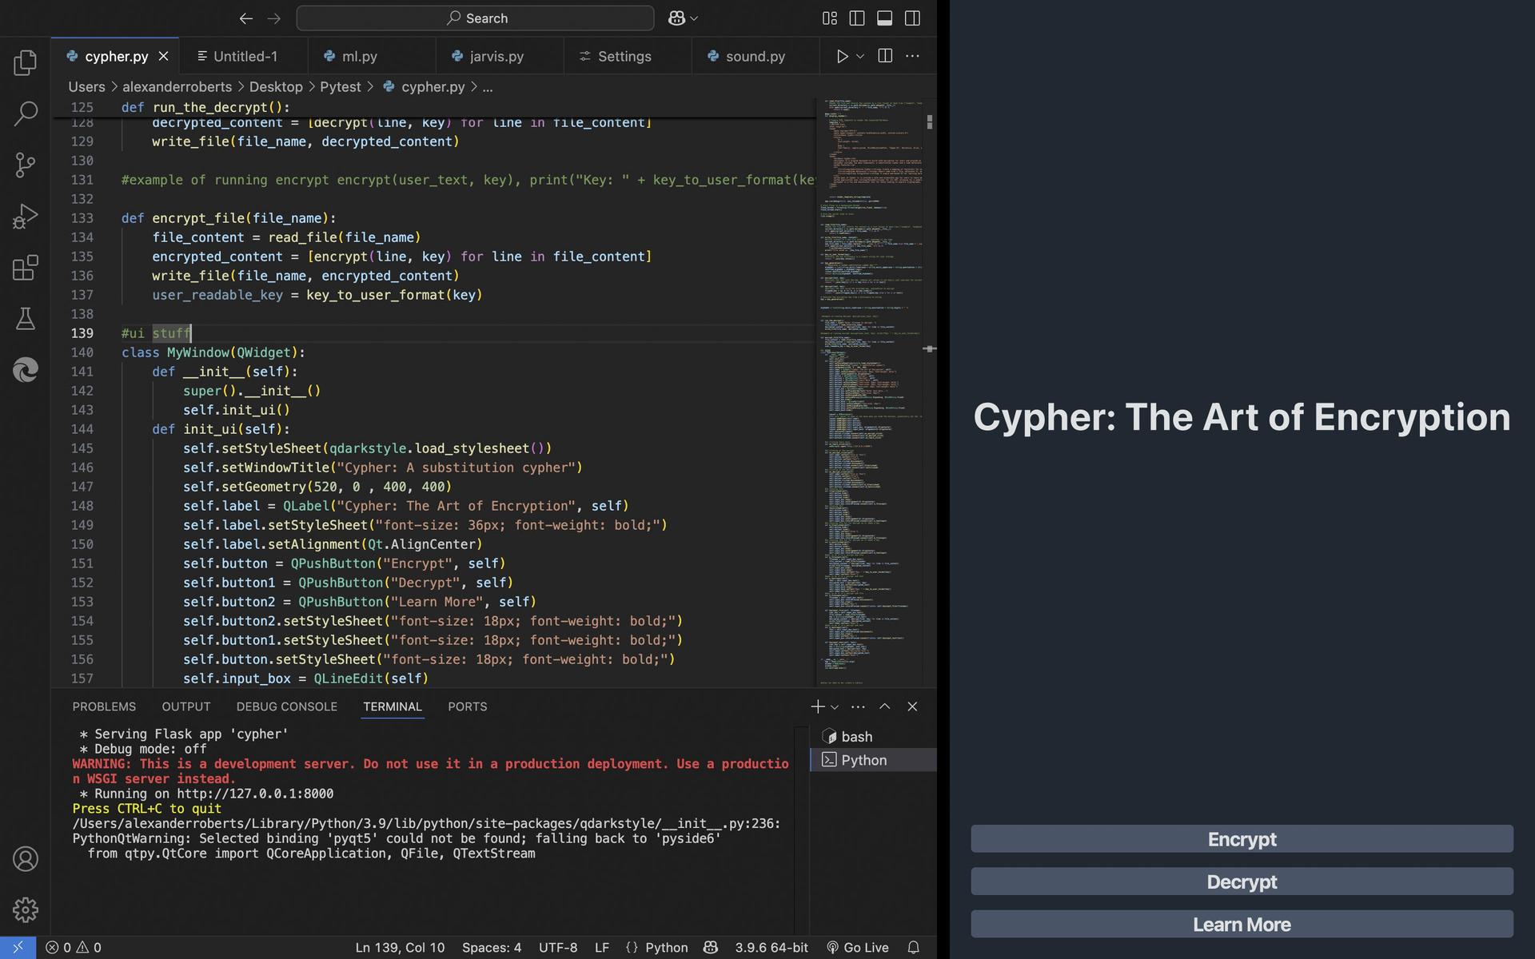Open the notifications bell in status bar

pos(913,947)
